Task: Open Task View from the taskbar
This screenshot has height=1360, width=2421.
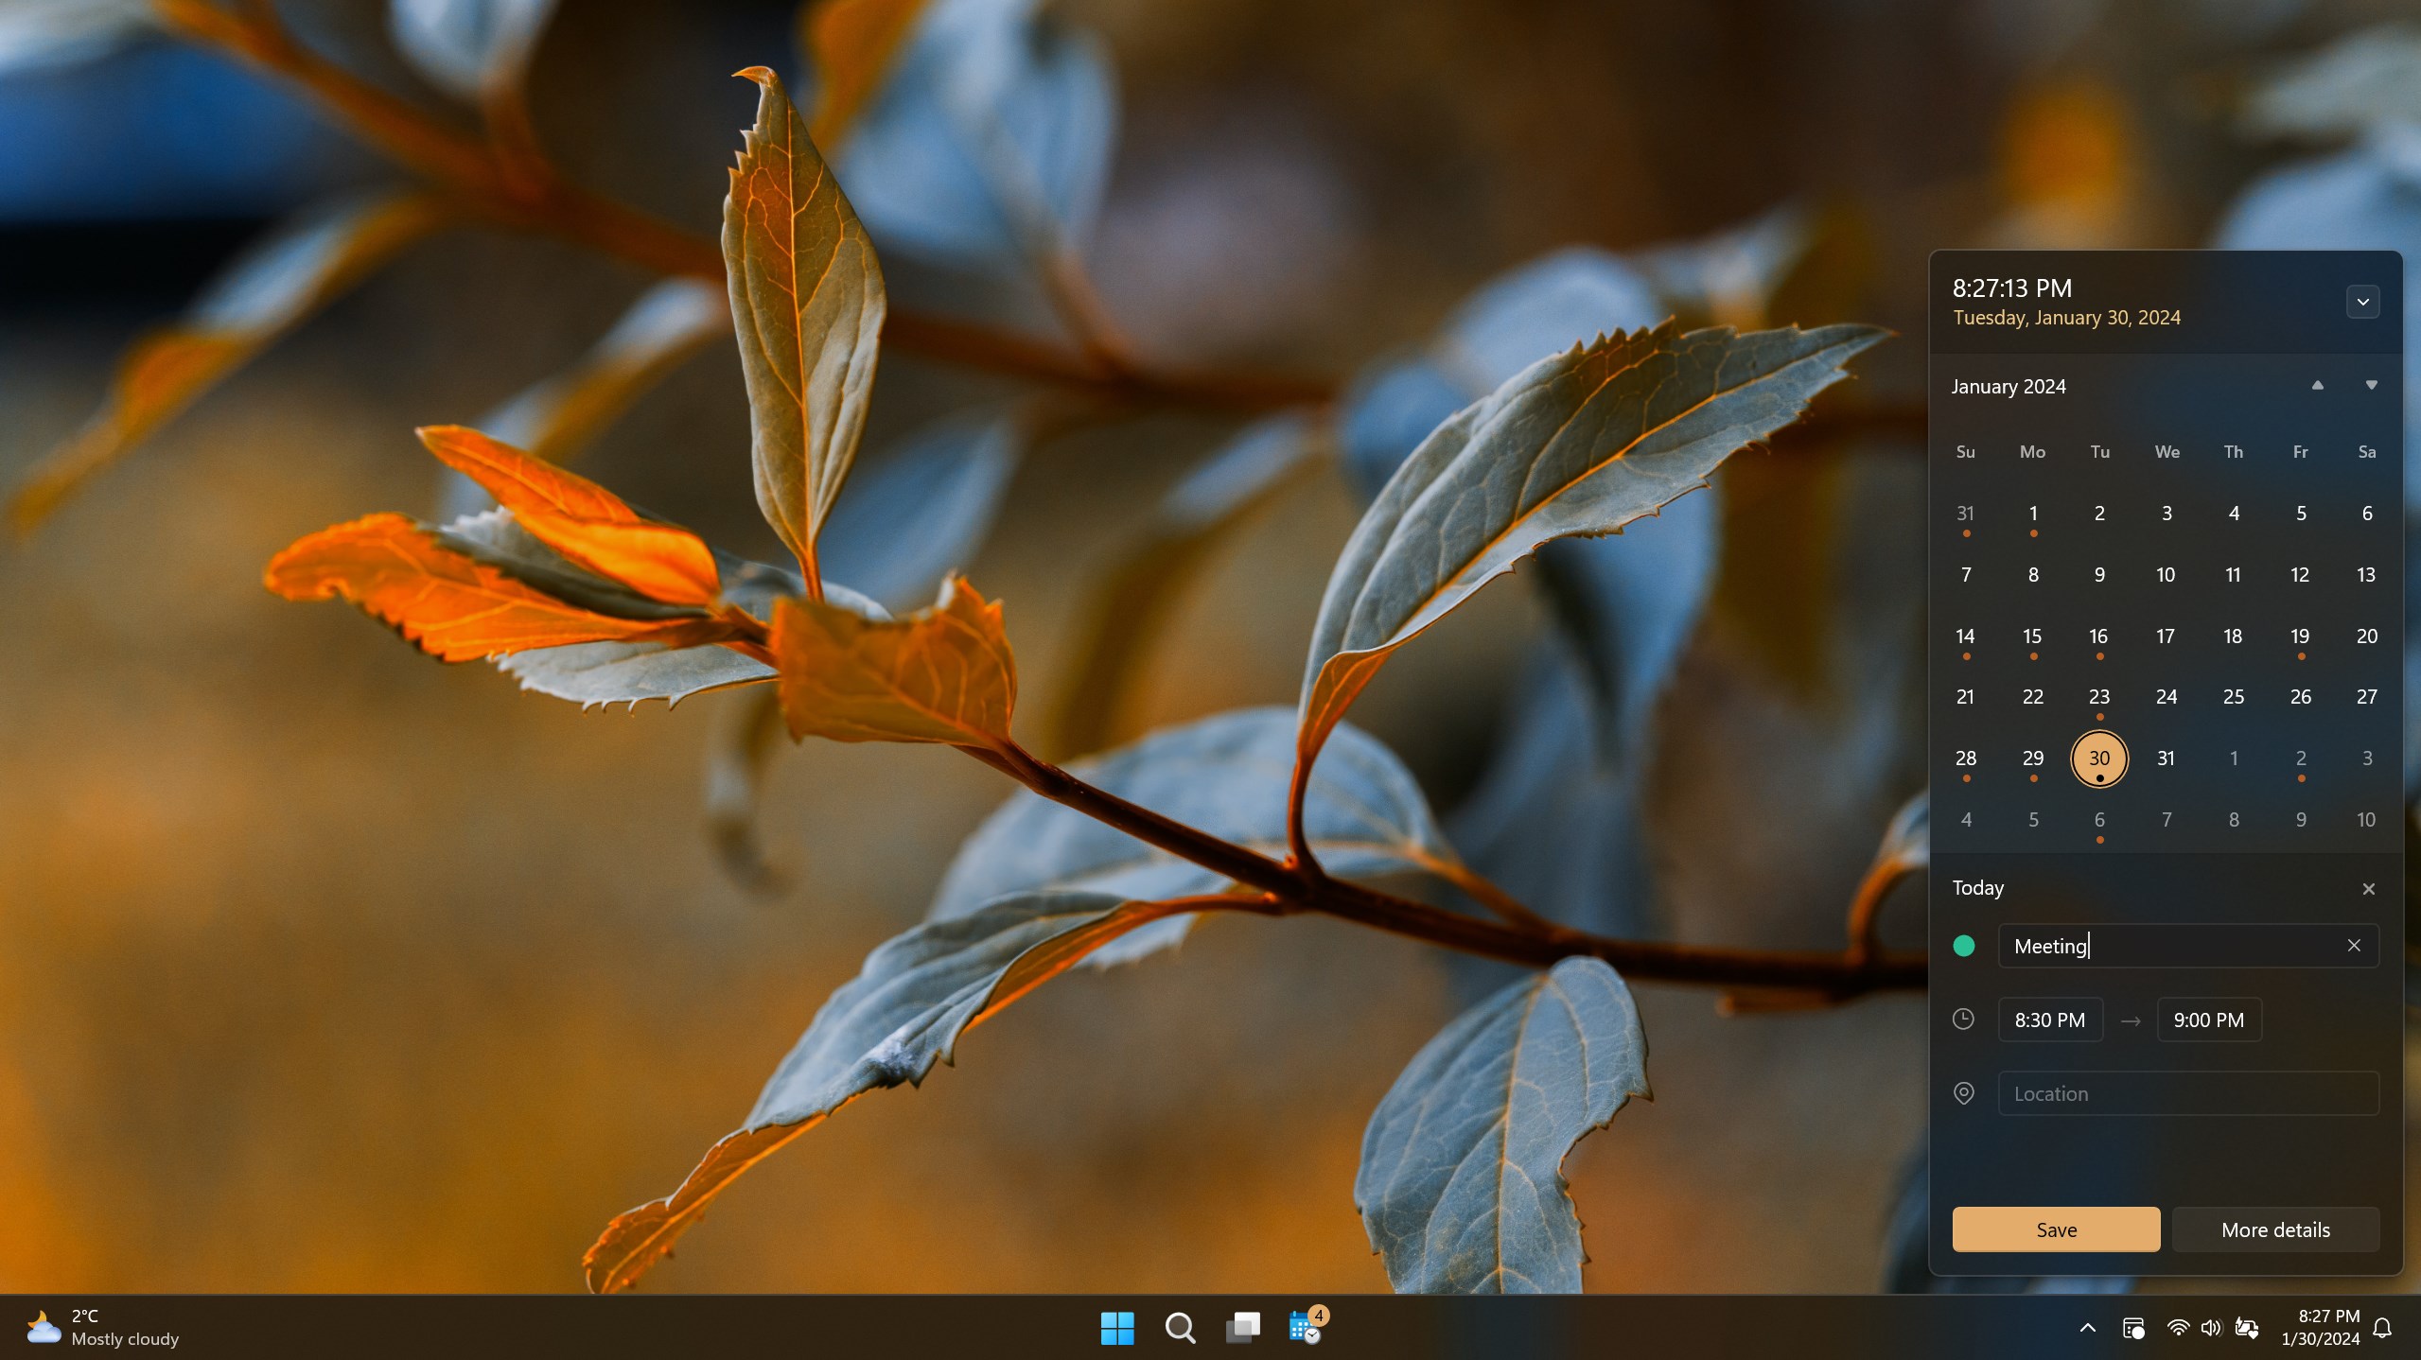Action: [1242, 1327]
